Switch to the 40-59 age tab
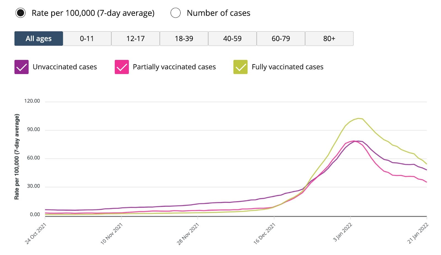The image size is (441, 255). (x=232, y=39)
